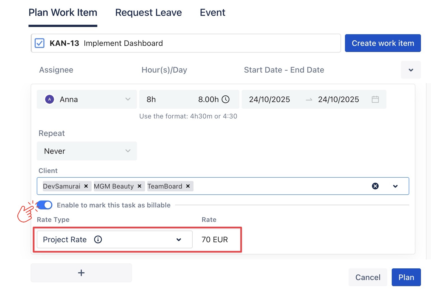
Task: Expand the Client list dropdown arrow
Action: [x=395, y=186]
